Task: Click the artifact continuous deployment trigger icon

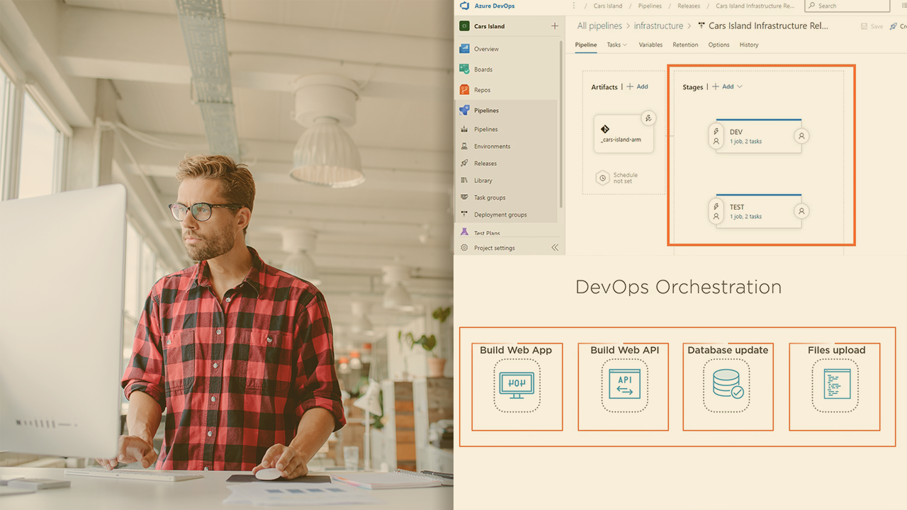Action: click(x=648, y=118)
